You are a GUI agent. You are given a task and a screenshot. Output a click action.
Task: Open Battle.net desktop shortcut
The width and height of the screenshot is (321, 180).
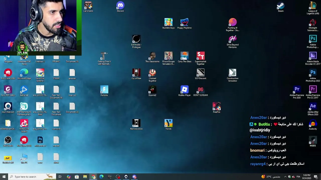click(x=24, y=91)
